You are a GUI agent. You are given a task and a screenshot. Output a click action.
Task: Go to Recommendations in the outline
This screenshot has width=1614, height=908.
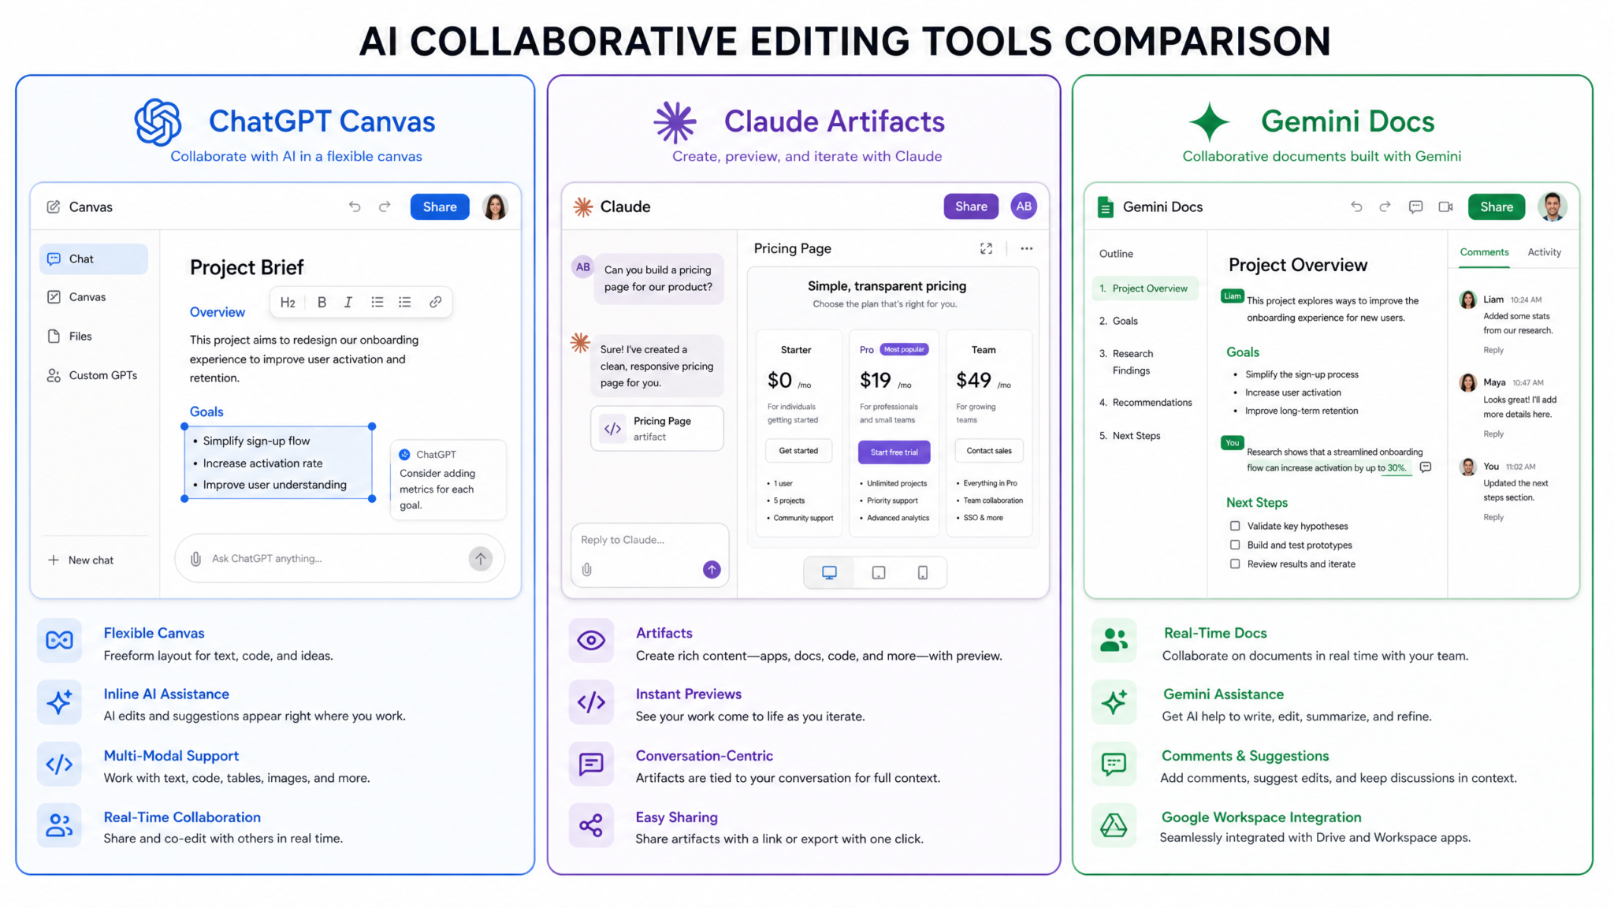point(1146,403)
